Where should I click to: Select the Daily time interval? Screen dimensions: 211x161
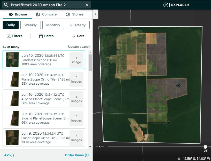coord(11,25)
